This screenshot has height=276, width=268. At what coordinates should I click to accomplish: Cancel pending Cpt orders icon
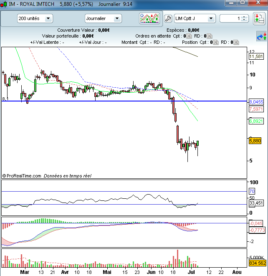[189, 36]
